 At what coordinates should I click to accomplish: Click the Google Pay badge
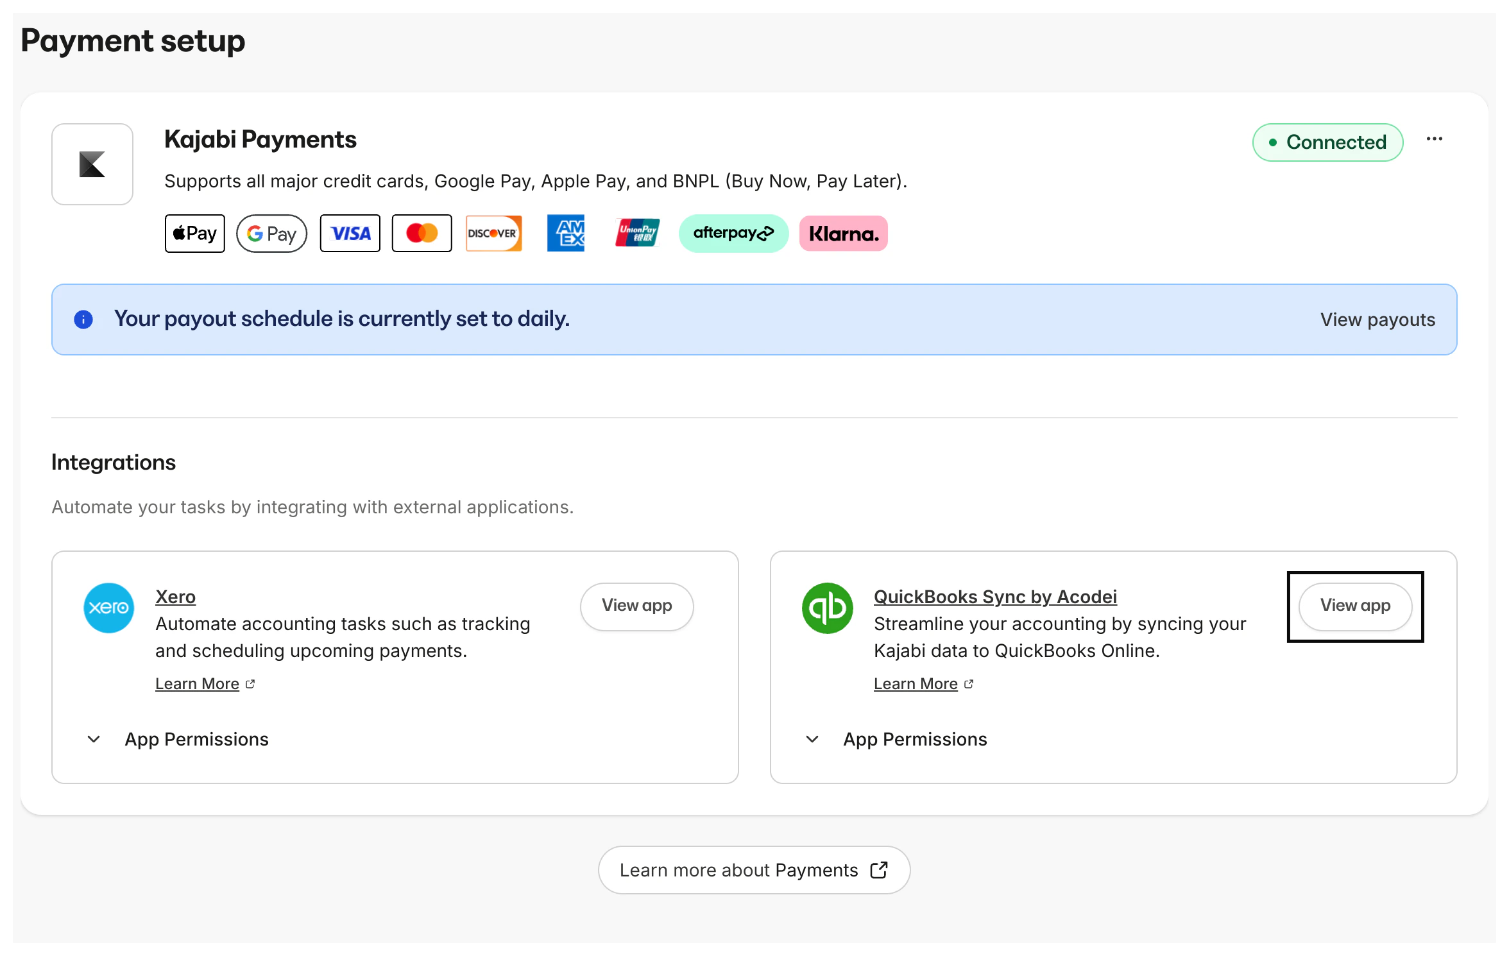point(271,234)
